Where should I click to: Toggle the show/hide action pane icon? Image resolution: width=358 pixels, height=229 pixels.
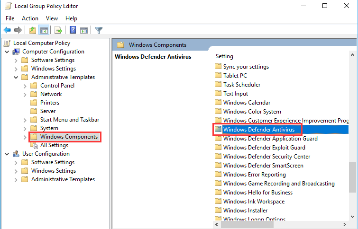[84, 30]
